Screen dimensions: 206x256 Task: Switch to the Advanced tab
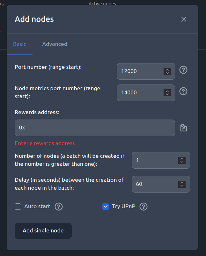point(55,44)
